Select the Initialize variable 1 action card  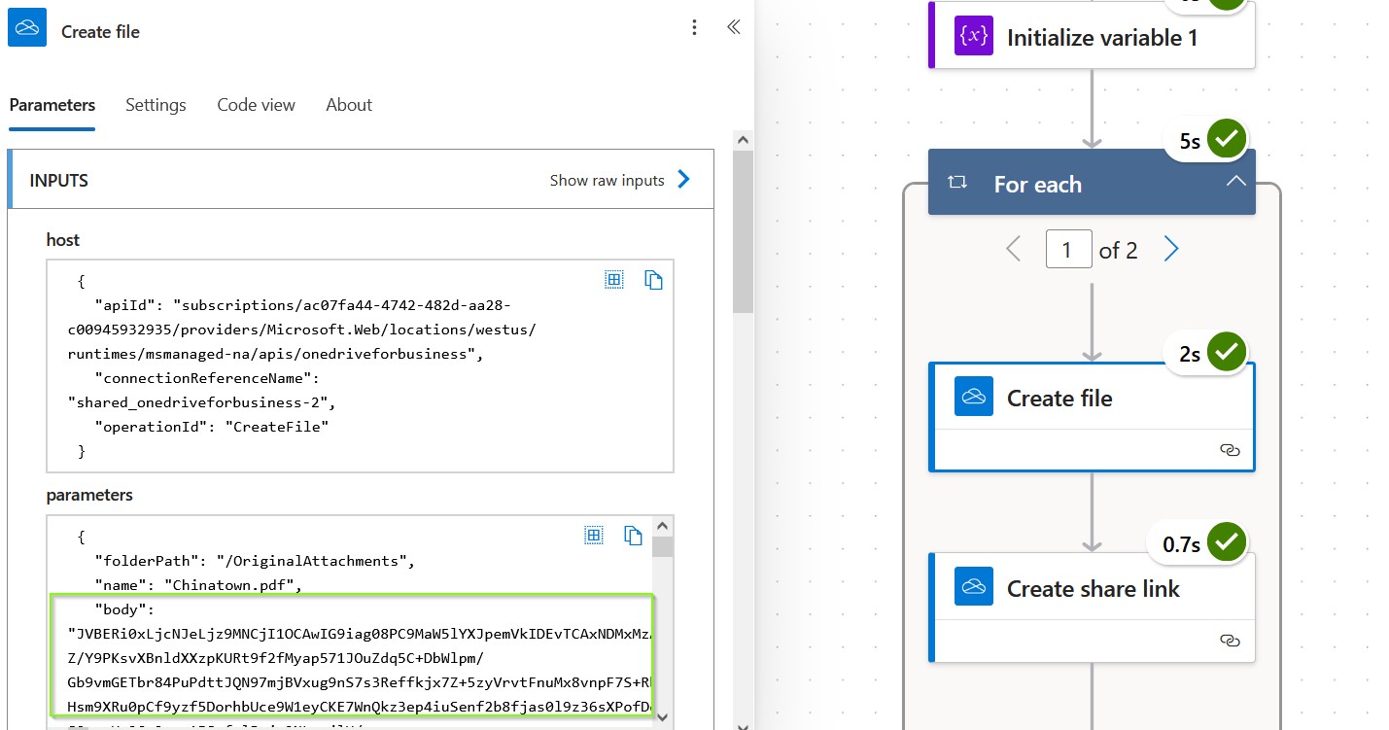(1092, 36)
